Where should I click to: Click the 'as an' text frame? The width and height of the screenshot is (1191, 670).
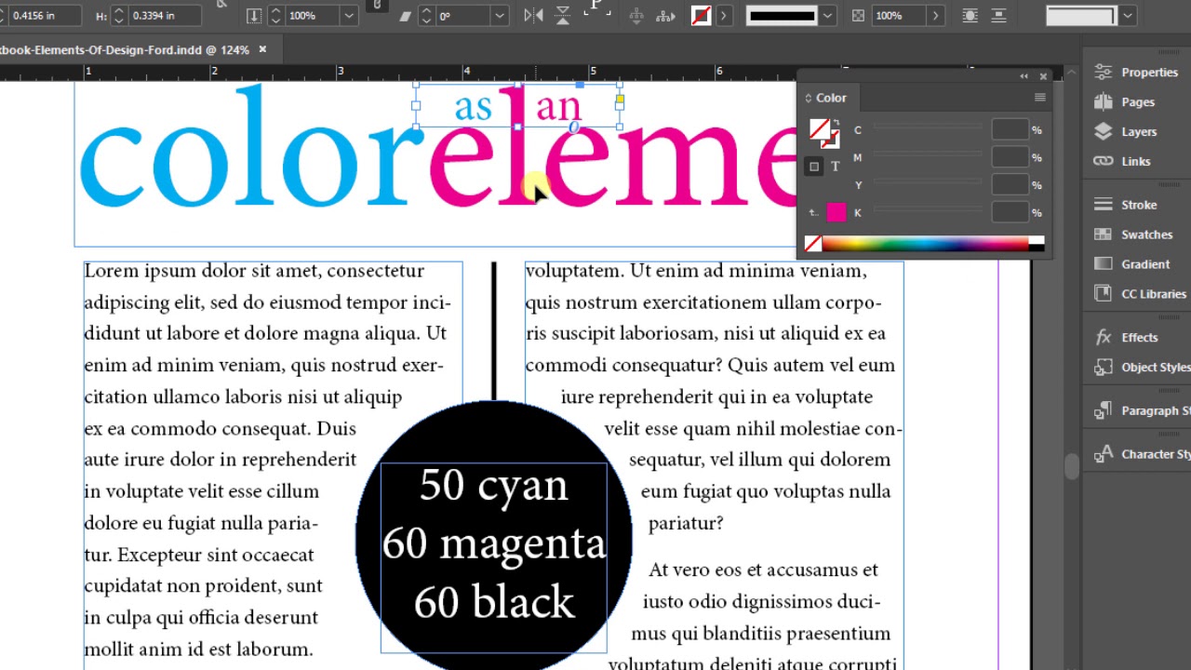(518, 106)
